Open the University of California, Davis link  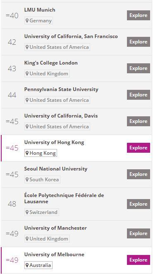[x=61, y=116]
